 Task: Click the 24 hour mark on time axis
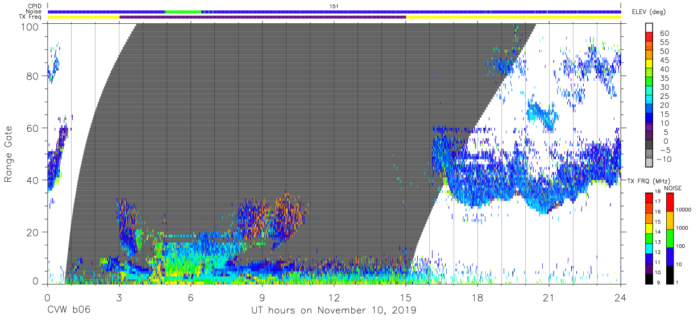tap(620, 298)
